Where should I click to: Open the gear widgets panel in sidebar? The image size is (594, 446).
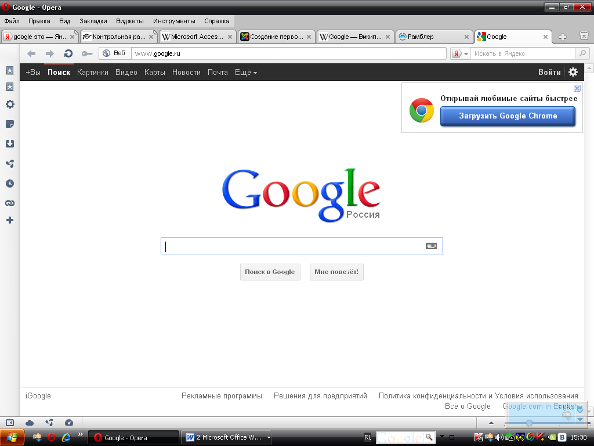10,105
